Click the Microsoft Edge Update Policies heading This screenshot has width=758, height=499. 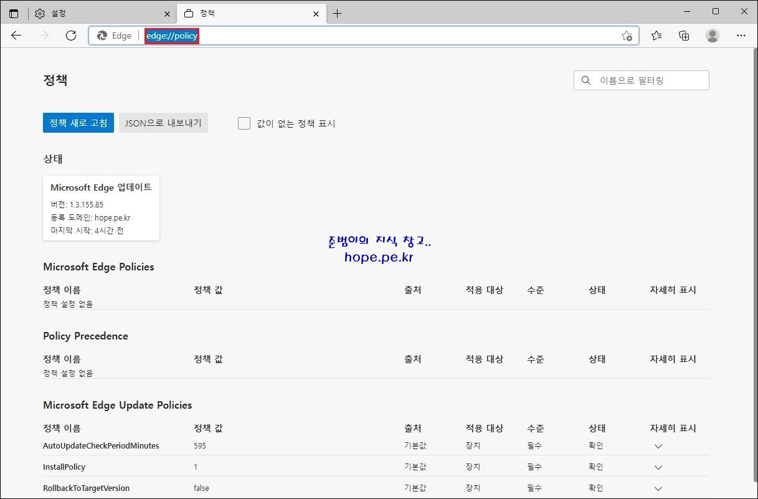tap(118, 405)
